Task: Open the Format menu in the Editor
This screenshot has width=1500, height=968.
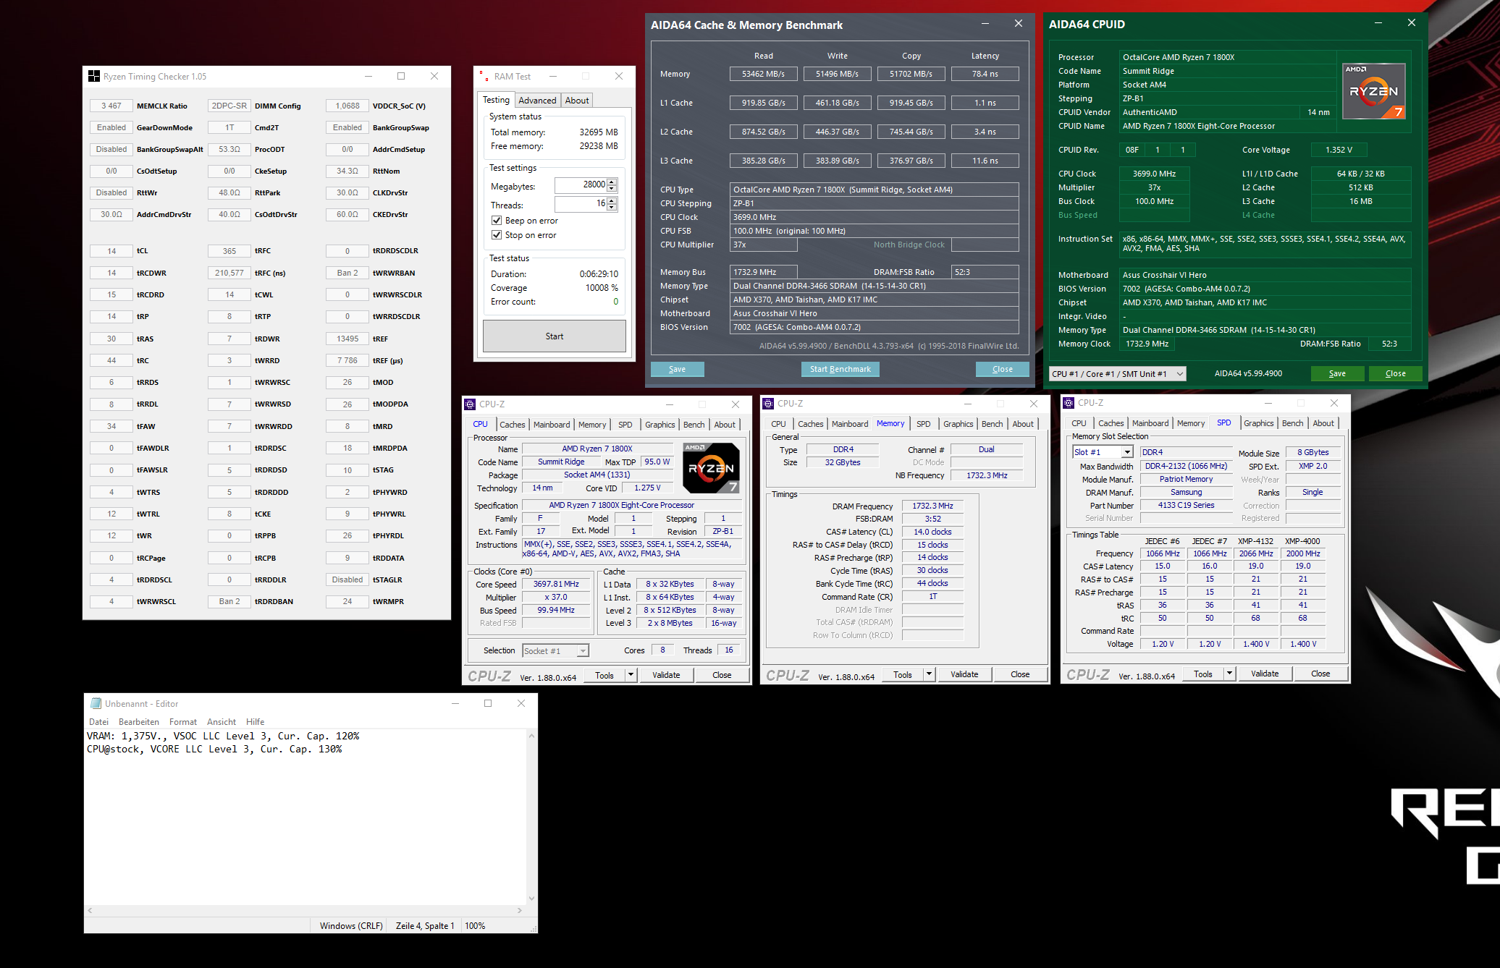Action: pyautogui.click(x=182, y=721)
